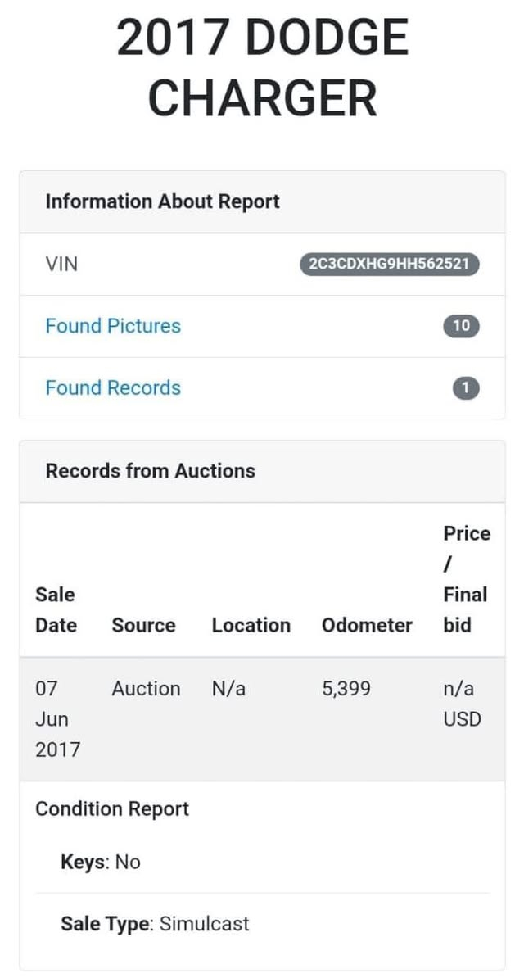Click the records count badge showing 1
This screenshot has height=978, width=524.
465,388
